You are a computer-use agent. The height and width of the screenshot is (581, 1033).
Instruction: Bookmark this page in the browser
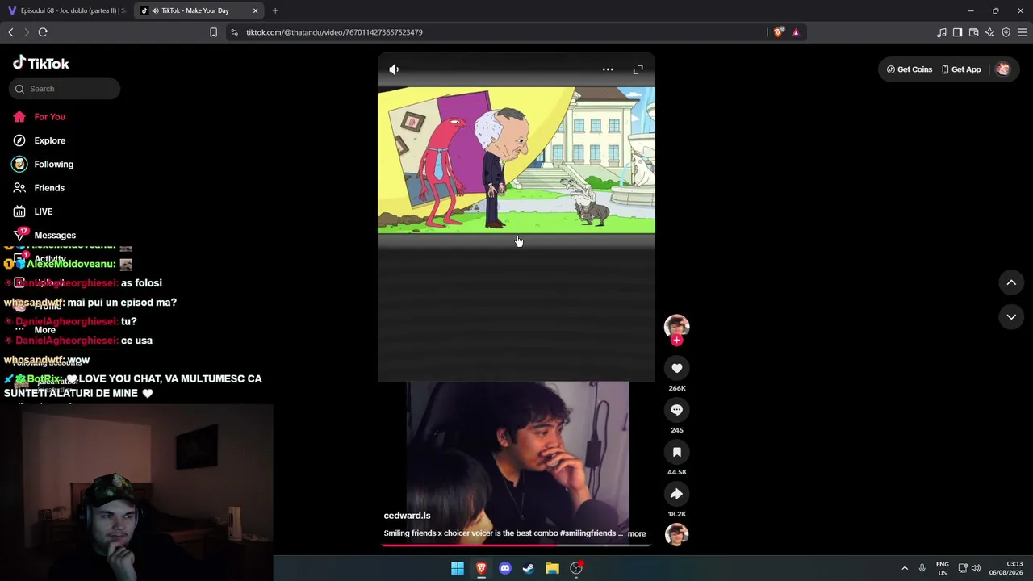pyautogui.click(x=213, y=32)
